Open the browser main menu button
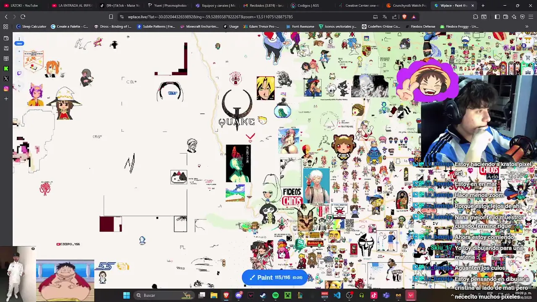Screen dimensions: 537x302 531,17
